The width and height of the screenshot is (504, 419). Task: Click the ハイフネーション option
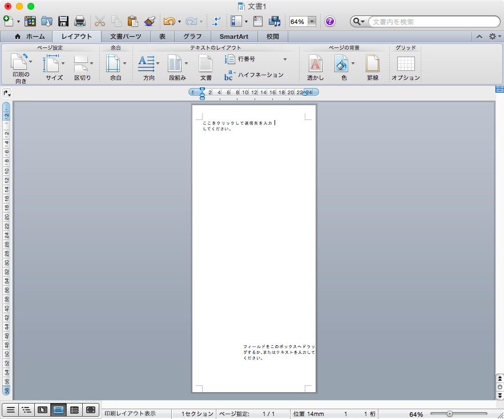point(254,75)
